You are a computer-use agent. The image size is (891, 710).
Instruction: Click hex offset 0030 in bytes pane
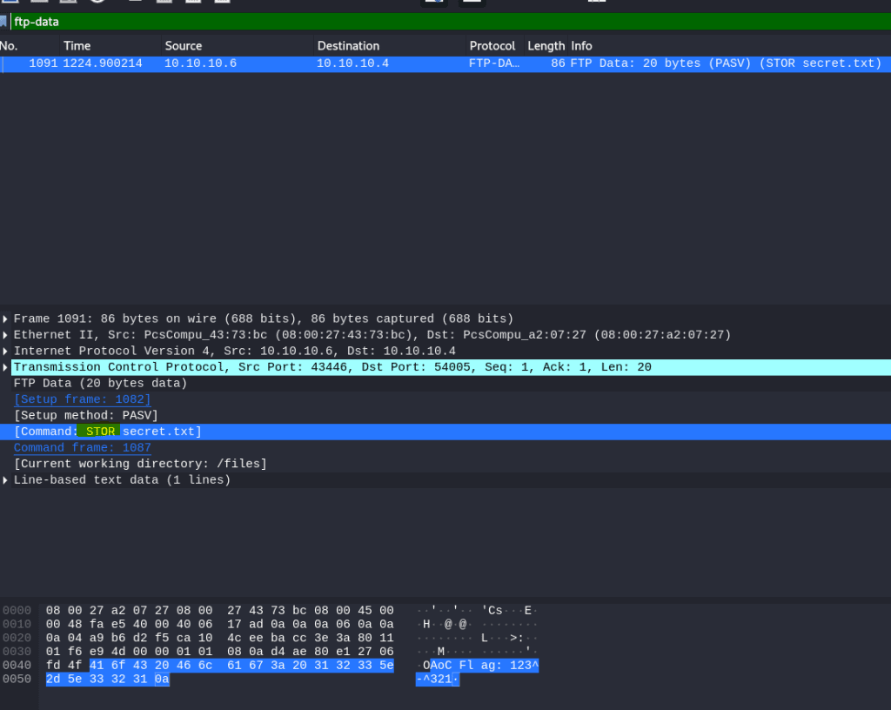(17, 652)
